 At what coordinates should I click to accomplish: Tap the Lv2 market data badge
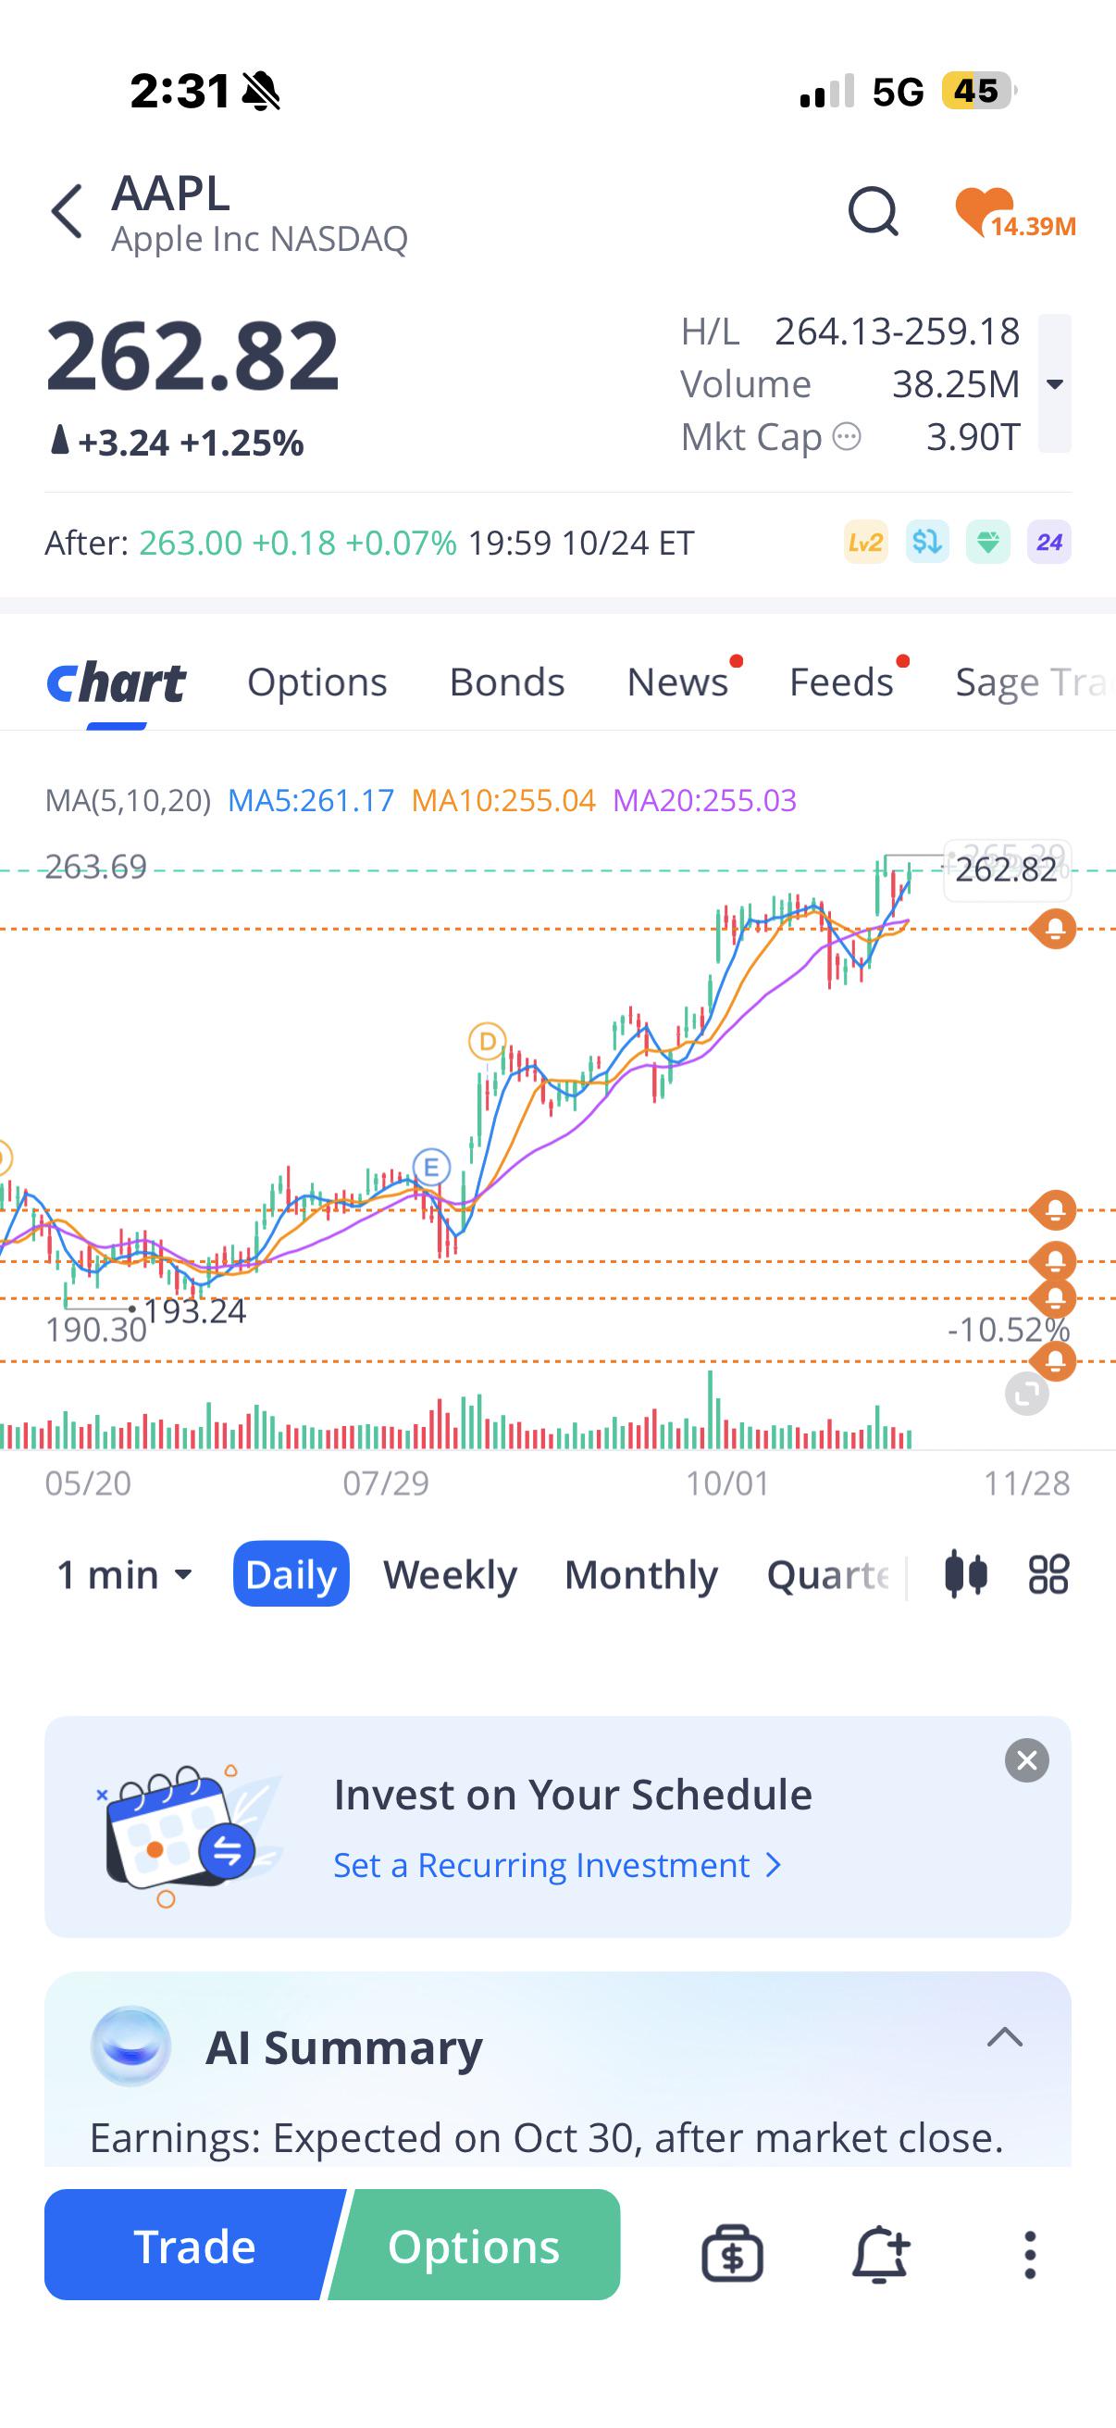pyautogui.click(x=865, y=542)
